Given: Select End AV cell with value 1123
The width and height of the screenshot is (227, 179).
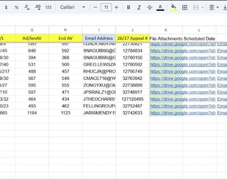Looking at the screenshot, I should click(x=65, y=113).
